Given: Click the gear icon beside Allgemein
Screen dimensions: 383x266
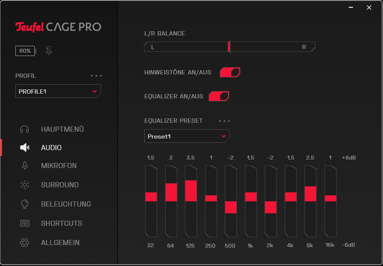Looking at the screenshot, I should tap(25, 242).
